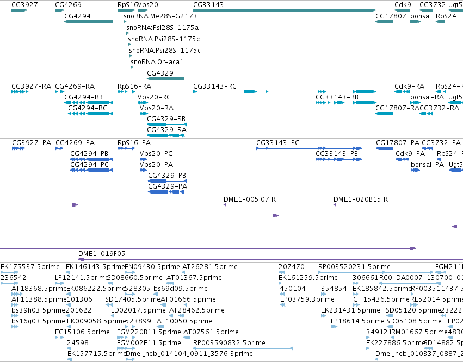The width and height of the screenshot is (463, 362).
Task: Click the CG33143-PC protein label
Action: [x=277, y=143]
